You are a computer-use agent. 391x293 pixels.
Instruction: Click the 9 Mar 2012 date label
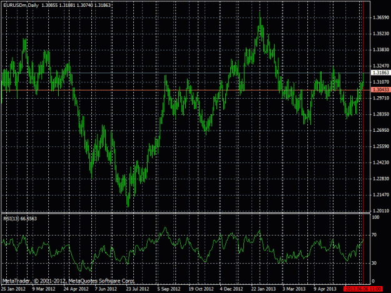(44, 289)
